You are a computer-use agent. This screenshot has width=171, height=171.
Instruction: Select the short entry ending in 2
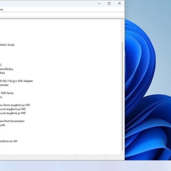pyautogui.click(x=1, y=65)
